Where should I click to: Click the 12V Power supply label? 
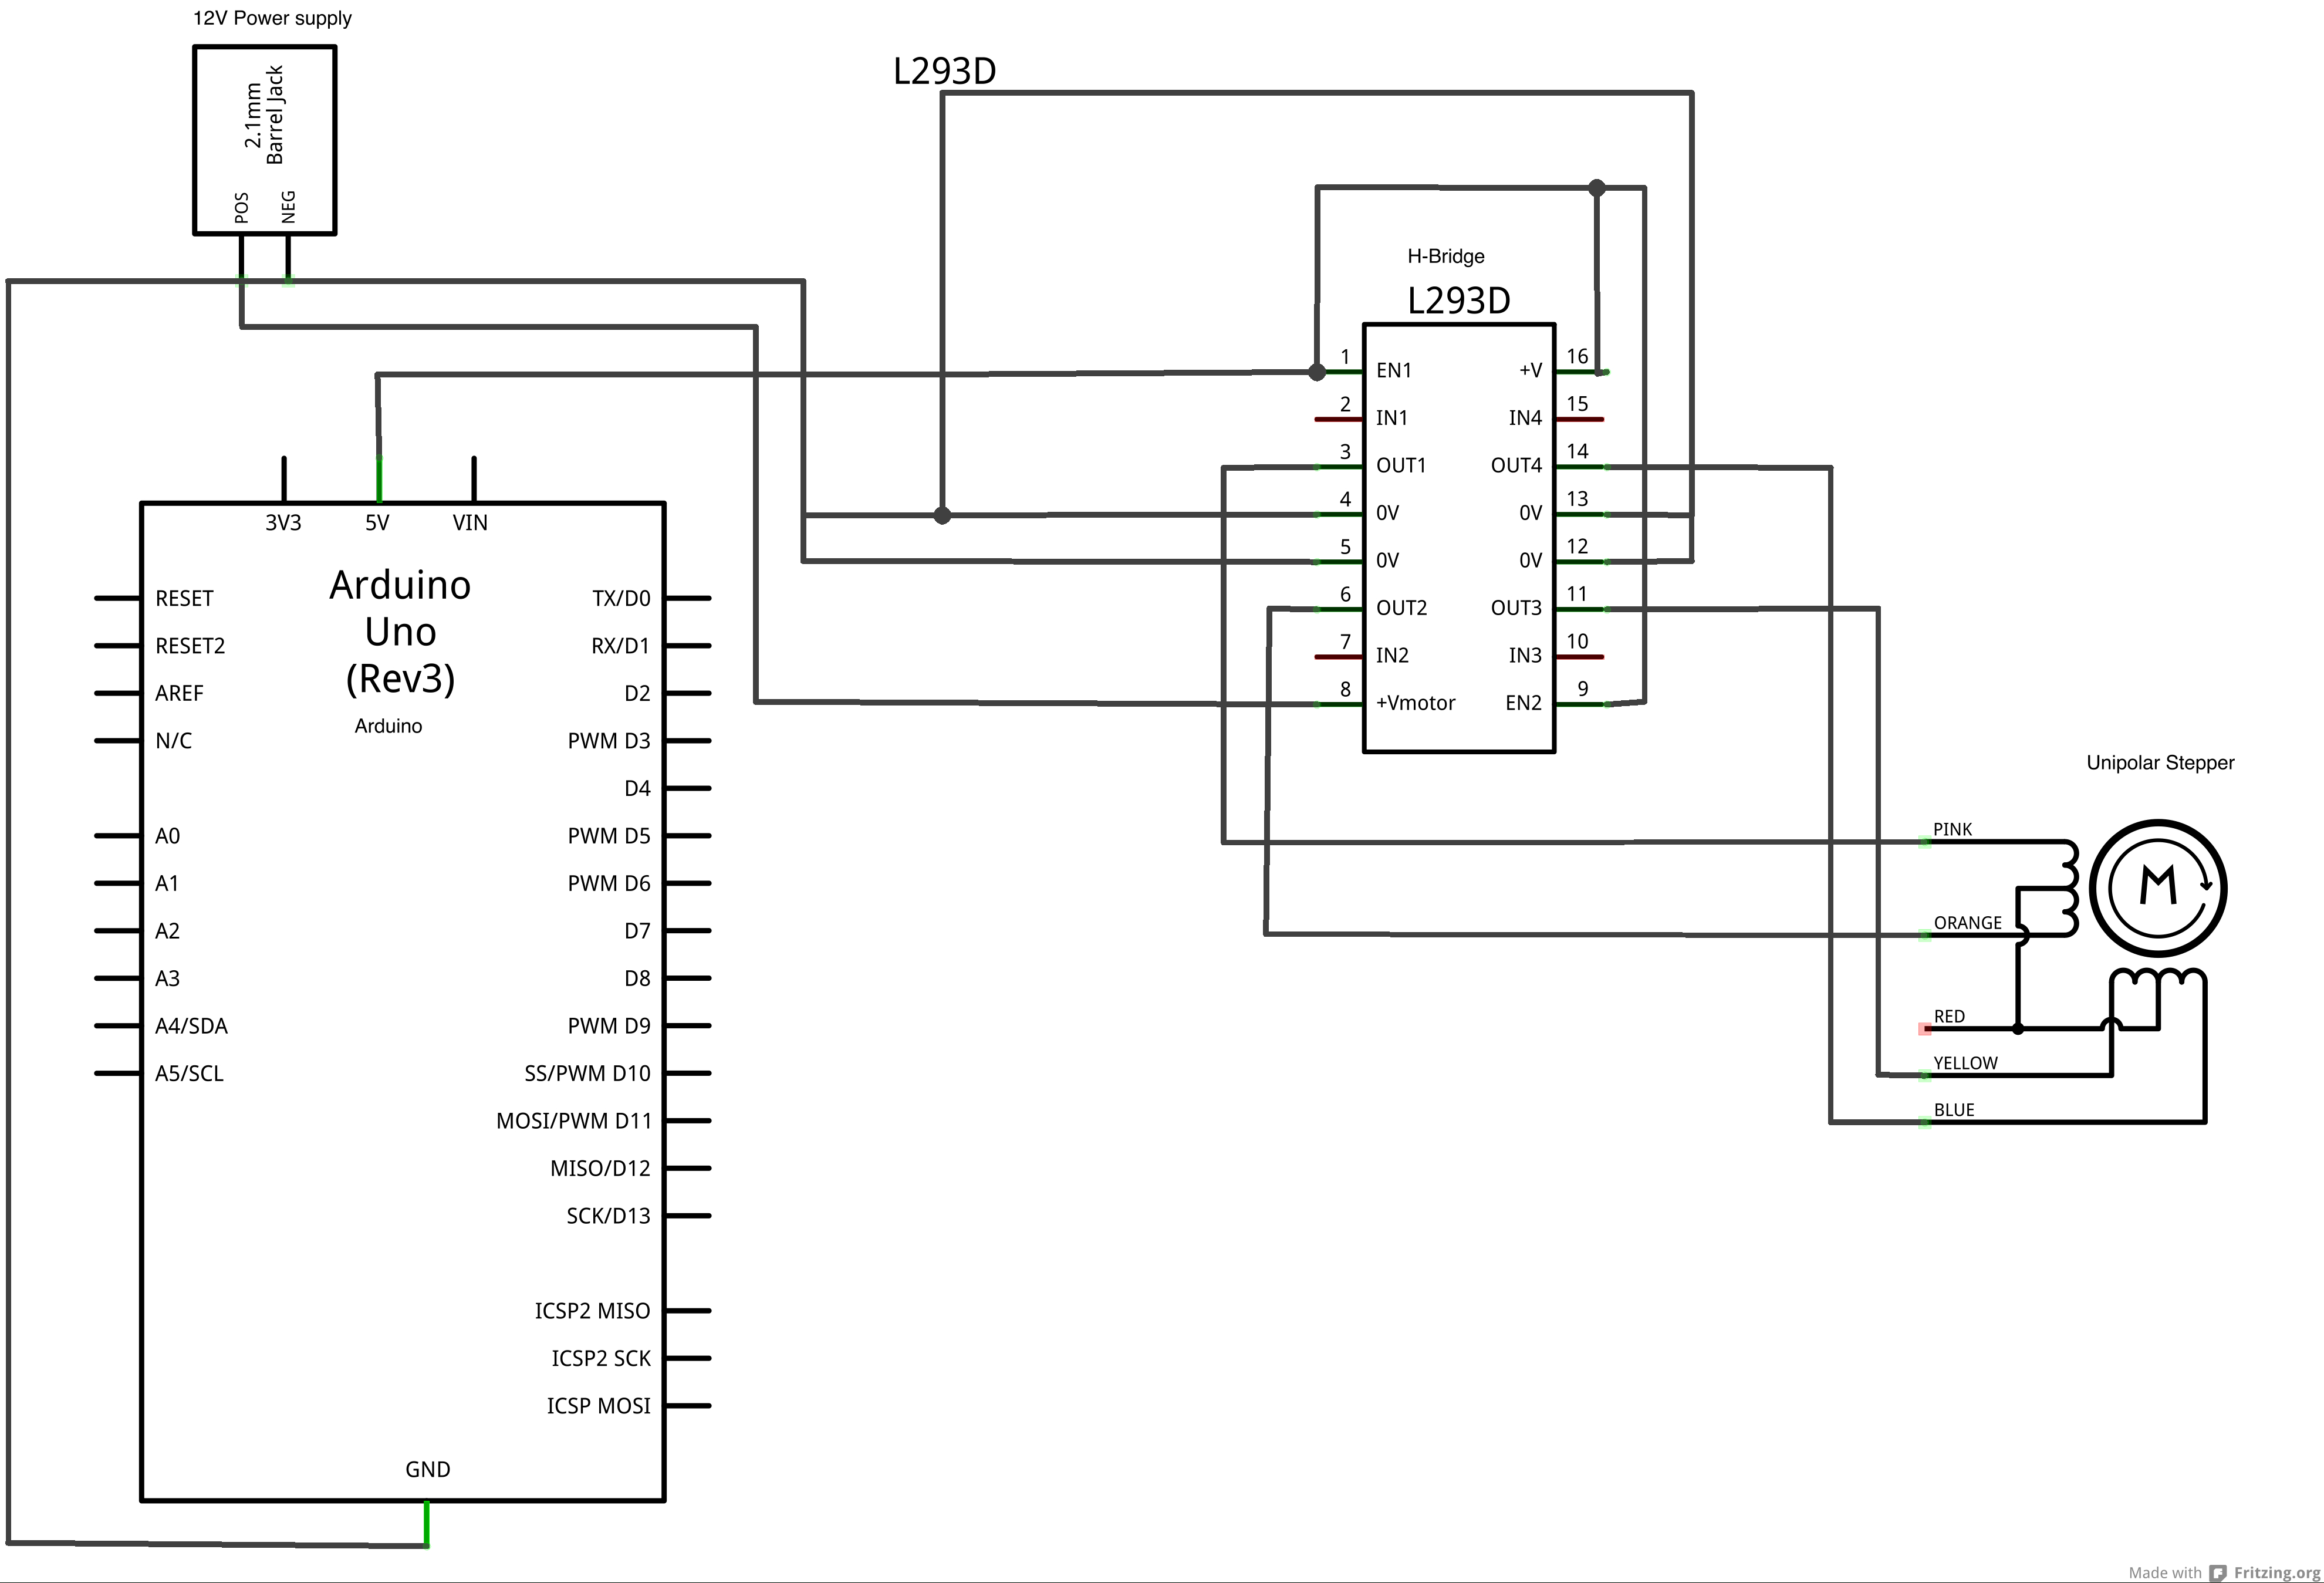point(272,18)
